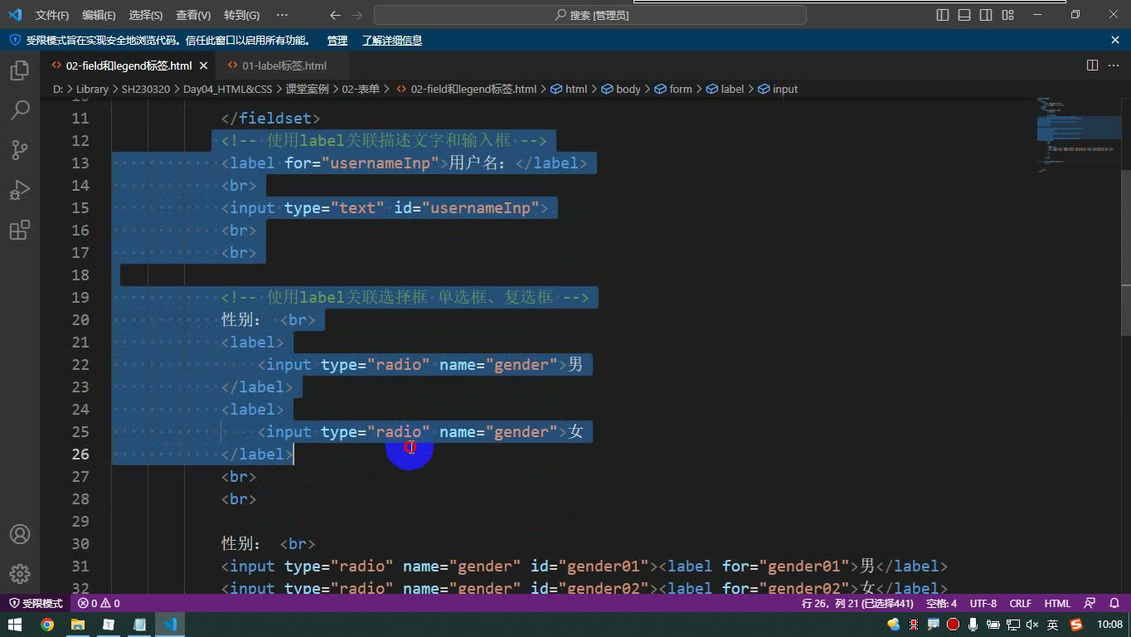The image size is (1131, 637).
Task: Click the 管理 link in restricted banner
Action: (x=337, y=40)
